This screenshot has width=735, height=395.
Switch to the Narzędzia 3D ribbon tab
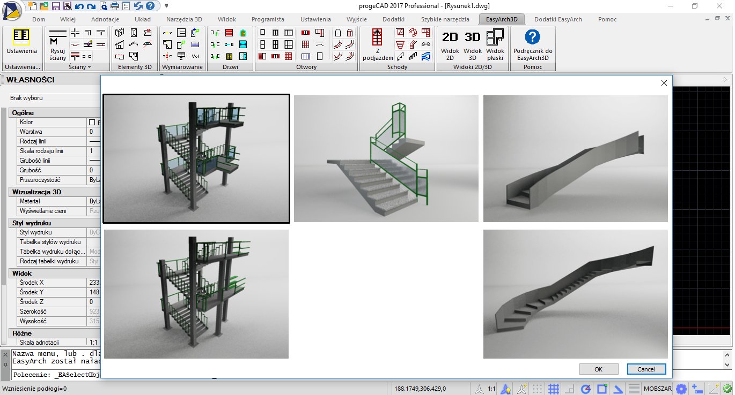(183, 19)
